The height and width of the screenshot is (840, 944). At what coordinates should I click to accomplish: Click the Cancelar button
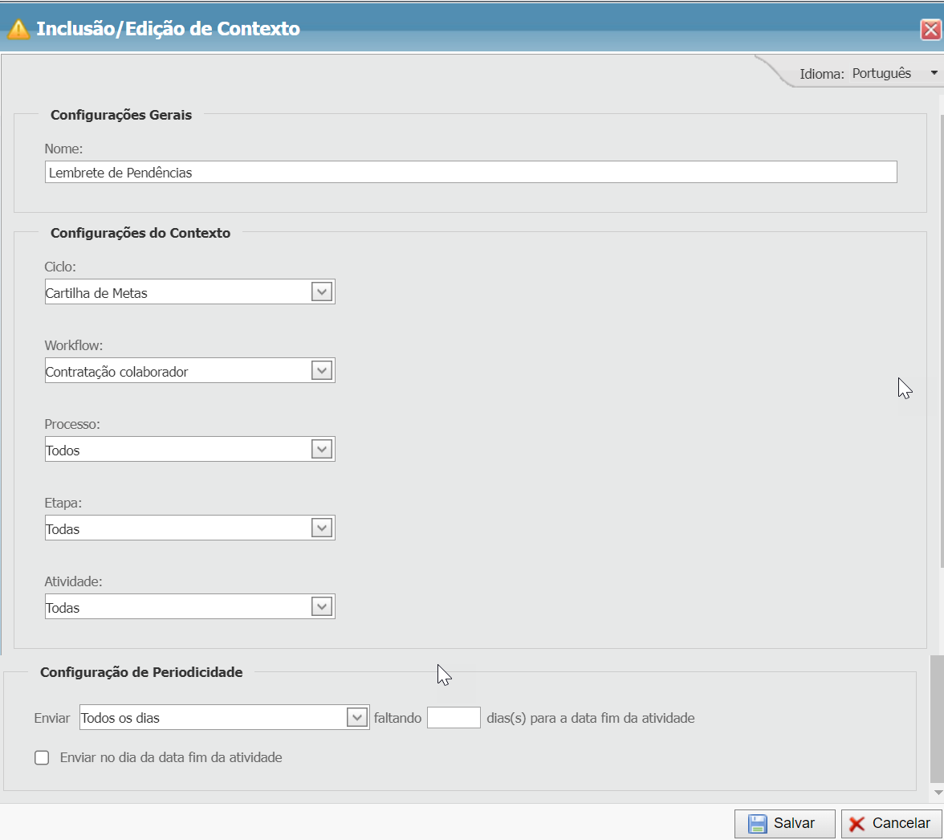pyautogui.click(x=892, y=823)
